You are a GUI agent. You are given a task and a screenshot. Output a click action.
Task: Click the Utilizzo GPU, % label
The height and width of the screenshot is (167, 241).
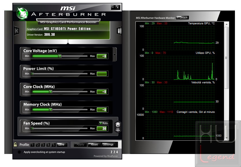(x=205, y=53)
